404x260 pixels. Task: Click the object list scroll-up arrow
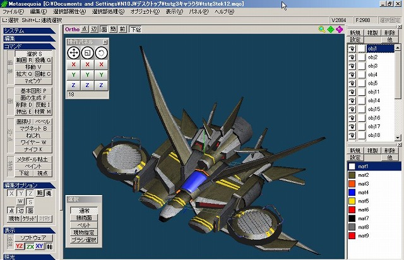click(398, 48)
